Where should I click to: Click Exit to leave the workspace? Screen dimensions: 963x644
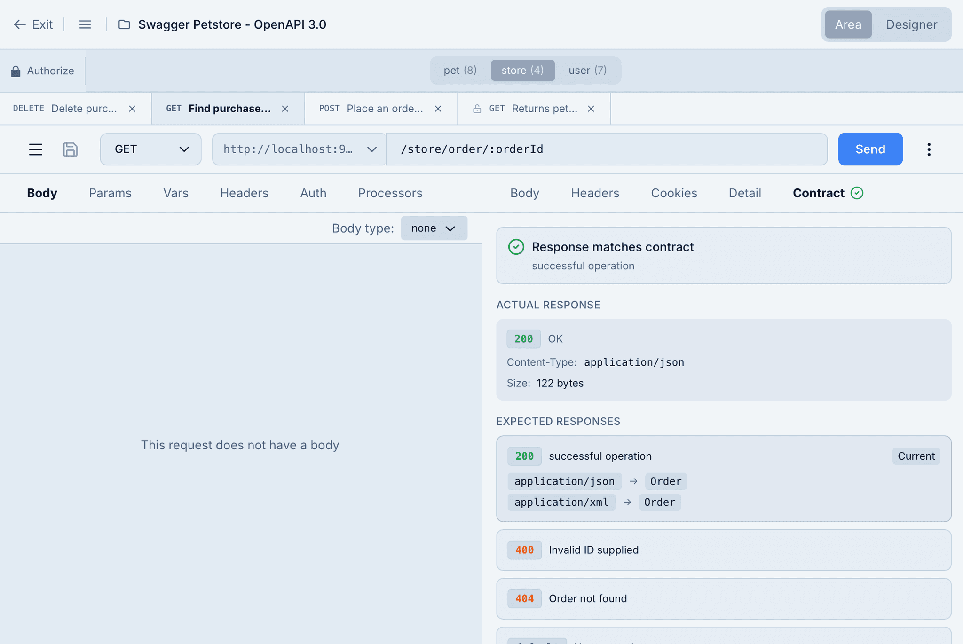click(33, 24)
